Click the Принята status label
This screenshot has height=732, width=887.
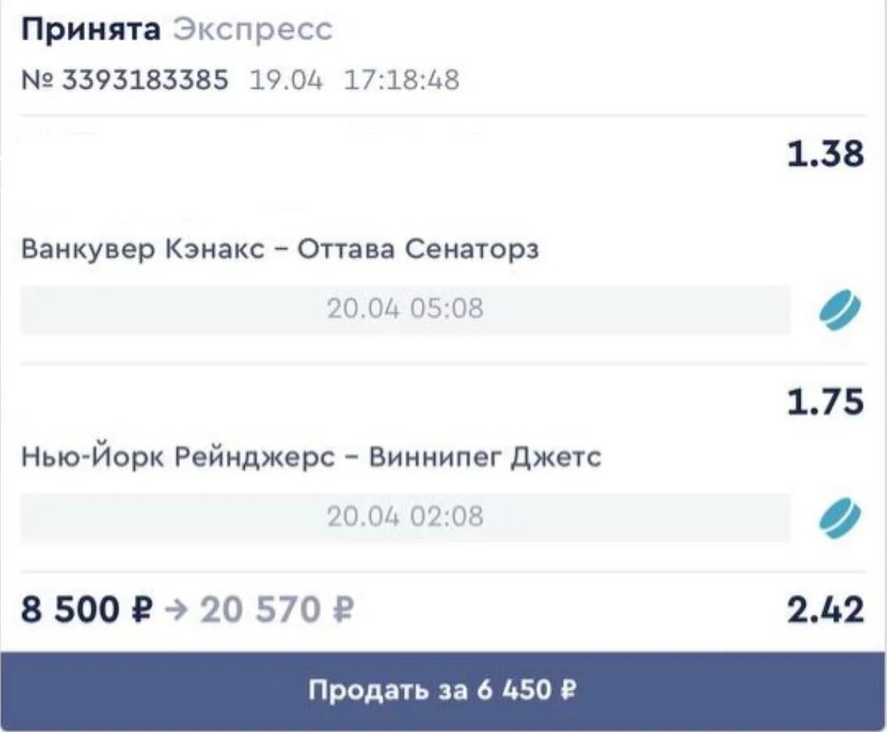(x=91, y=30)
